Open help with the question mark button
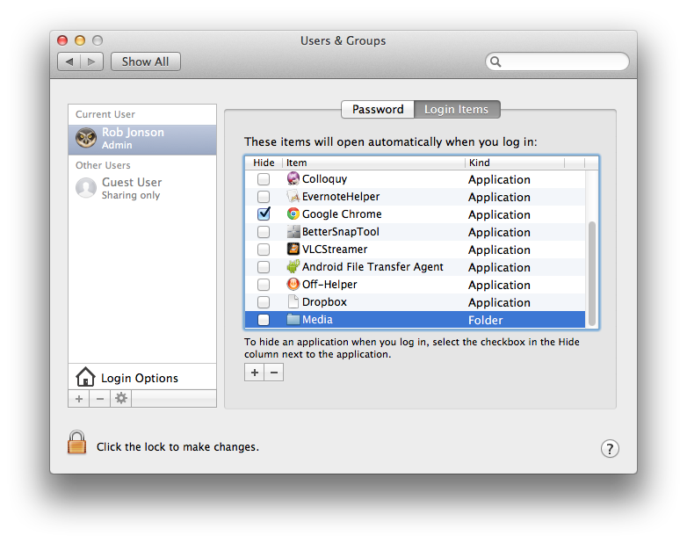Screen dimensions: 687x543 coord(610,448)
